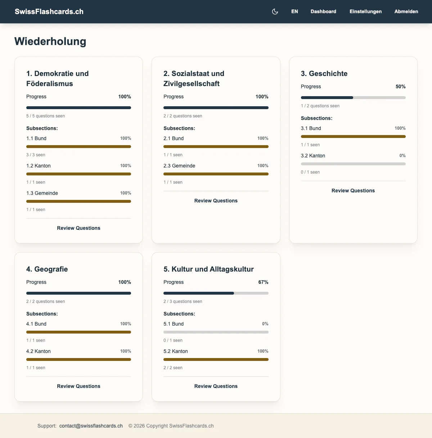This screenshot has width=432, height=438.
Task: Select the 3.2 Kanton subsection
Action: point(313,156)
